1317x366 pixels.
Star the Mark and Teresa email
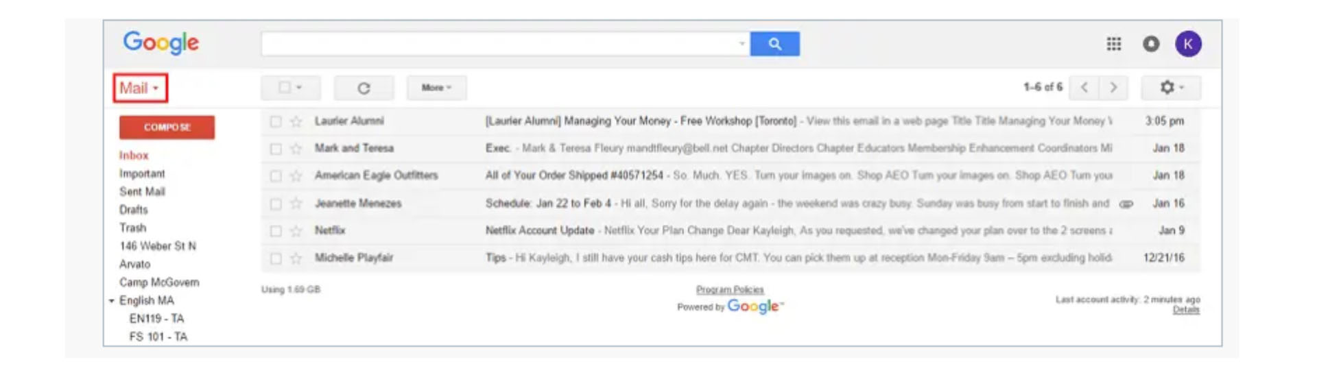point(296,148)
